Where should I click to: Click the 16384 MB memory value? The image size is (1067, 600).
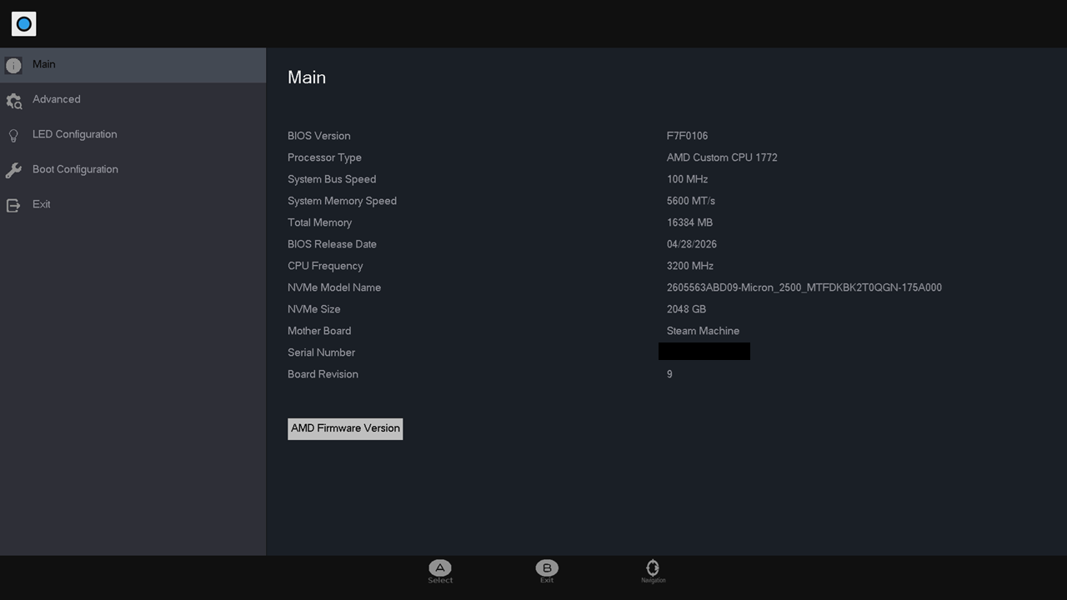(689, 222)
